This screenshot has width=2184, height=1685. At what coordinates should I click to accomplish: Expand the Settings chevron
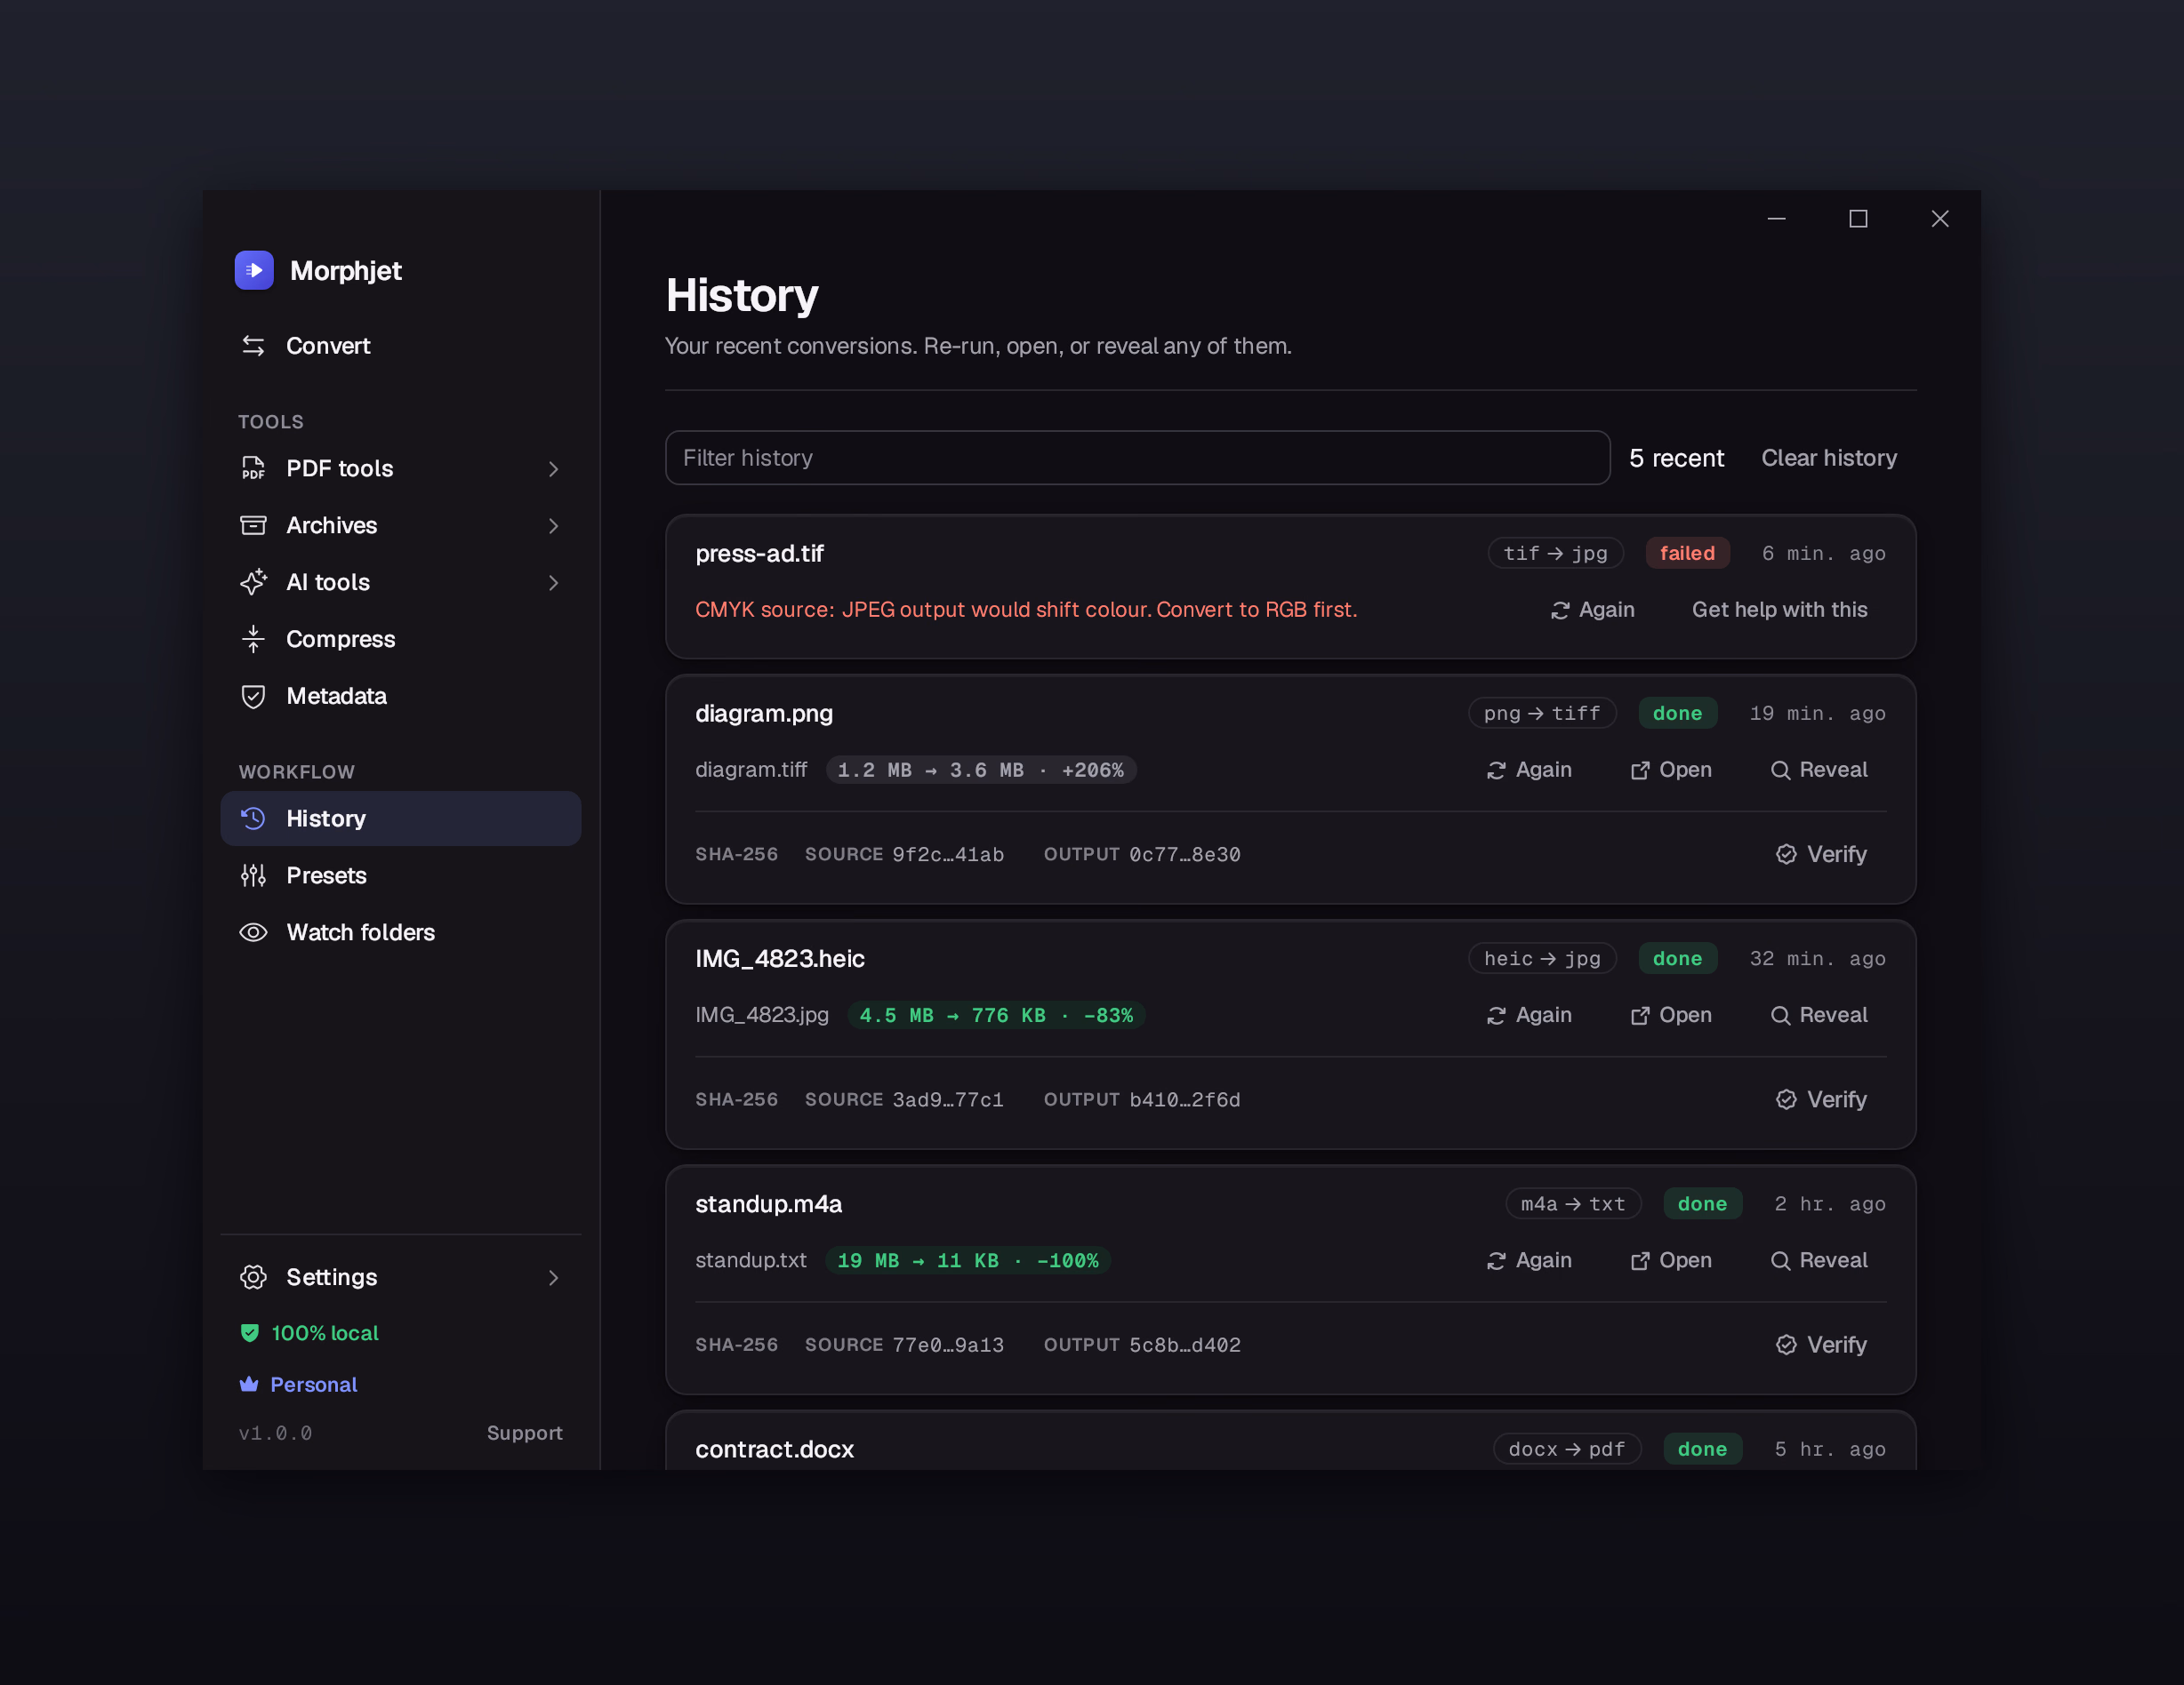click(553, 1278)
